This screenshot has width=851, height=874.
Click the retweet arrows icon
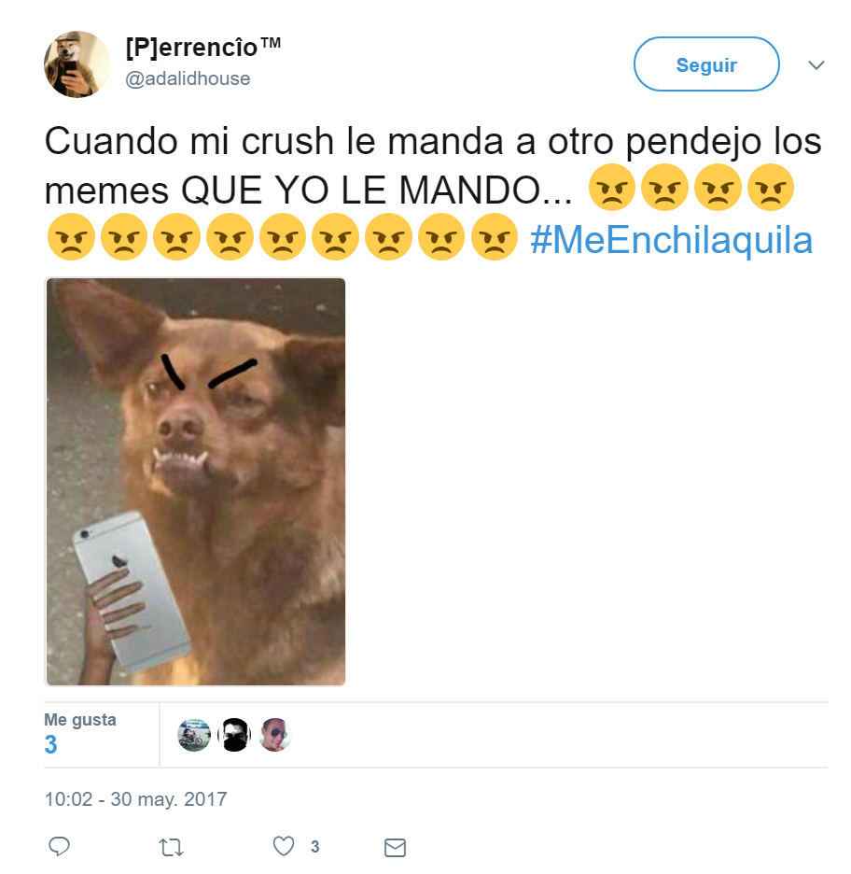[x=171, y=847]
